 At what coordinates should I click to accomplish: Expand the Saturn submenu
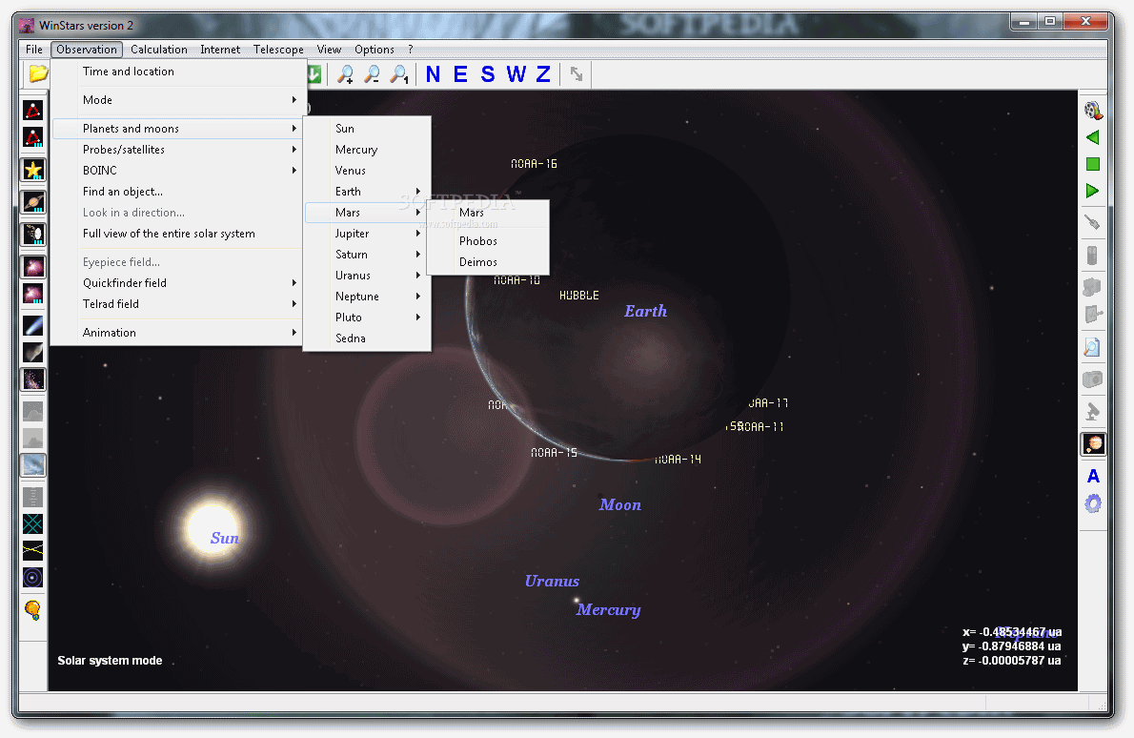[x=367, y=255]
